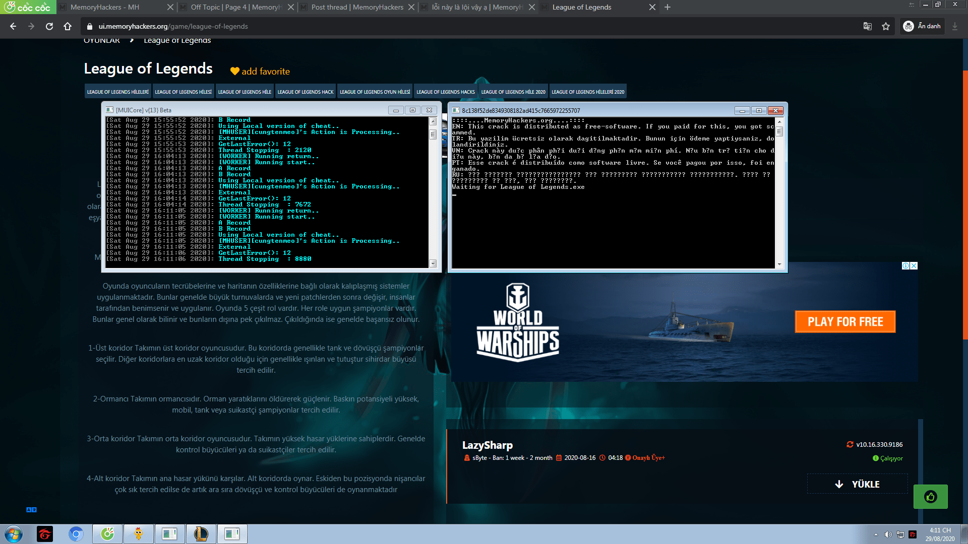Open the incognito Ẩn danh profile
Image resolution: width=968 pixels, height=544 pixels.
[922, 26]
